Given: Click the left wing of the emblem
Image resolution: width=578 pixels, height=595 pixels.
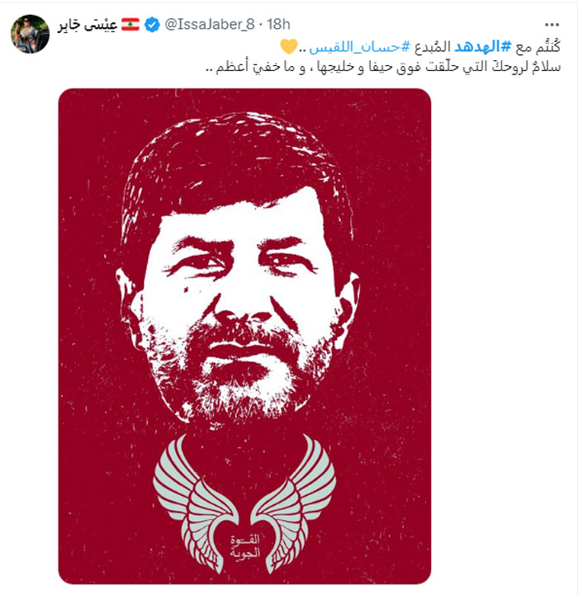Looking at the screenshot, I should [x=195, y=503].
